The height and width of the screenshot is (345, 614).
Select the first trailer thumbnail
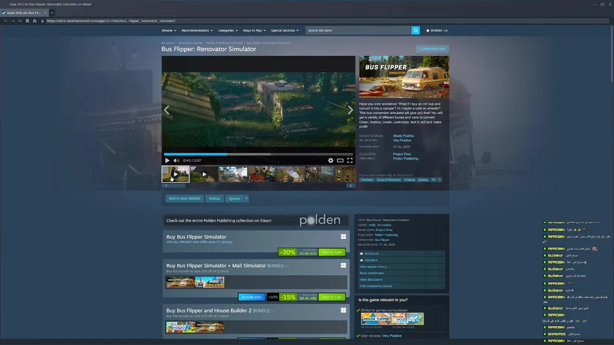point(176,174)
